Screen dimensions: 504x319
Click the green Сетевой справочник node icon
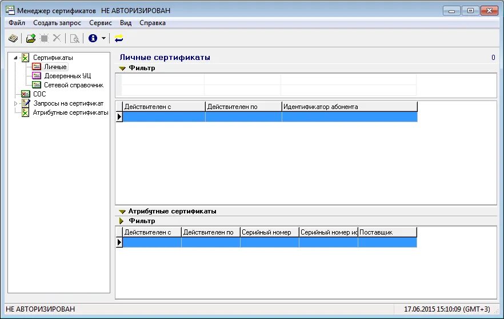37,84
